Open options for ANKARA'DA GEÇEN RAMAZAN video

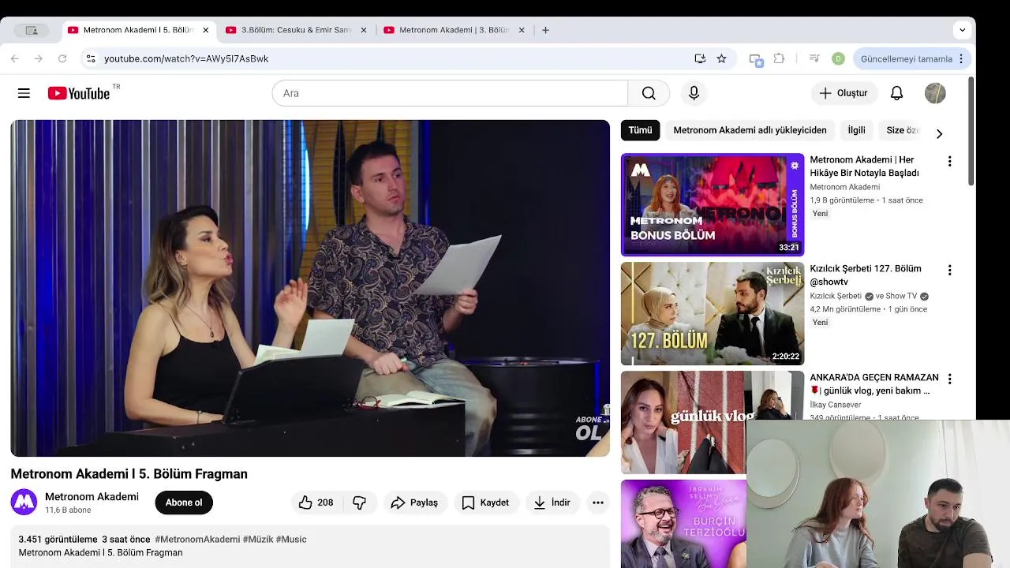pos(949,379)
